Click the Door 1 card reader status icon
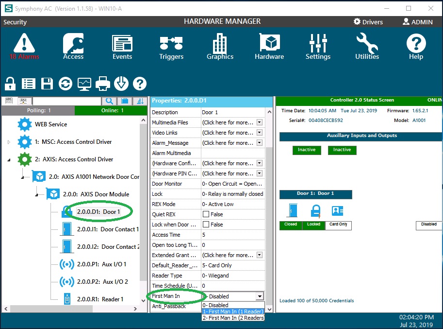The width and height of the screenshot is (443, 329). (338, 211)
